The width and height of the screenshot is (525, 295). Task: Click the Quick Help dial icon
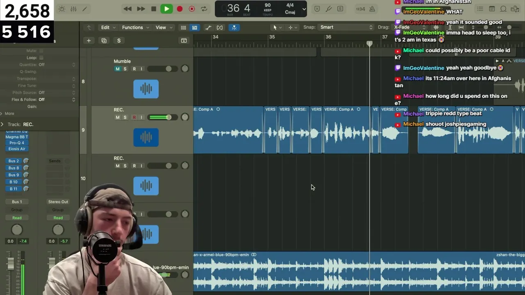coord(62,9)
